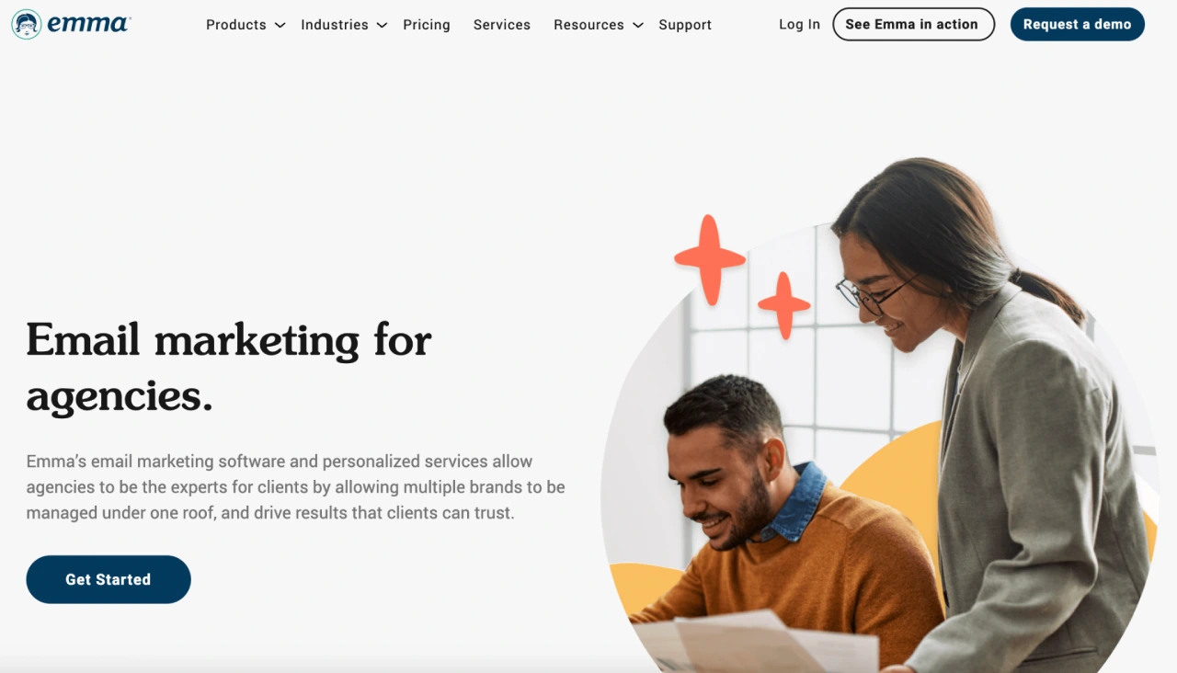Screen dimensions: 1177x673
Task: Expand the Products dropdown chevron
Action: pyautogui.click(x=280, y=26)
